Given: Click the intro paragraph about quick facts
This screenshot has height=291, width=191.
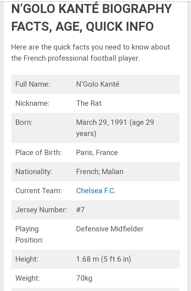Looking at the screenshot, I should [x=90, y=52].
